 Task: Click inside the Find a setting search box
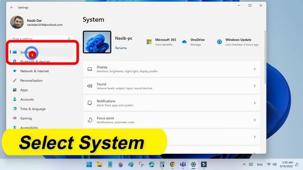tap(42, 39)
